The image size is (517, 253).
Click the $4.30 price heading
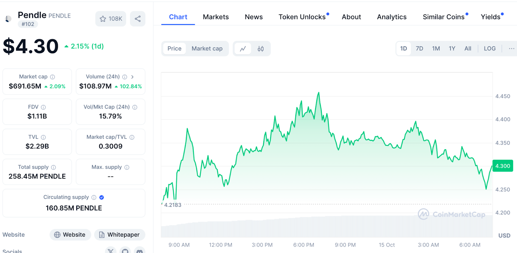[x=31, y=46]
